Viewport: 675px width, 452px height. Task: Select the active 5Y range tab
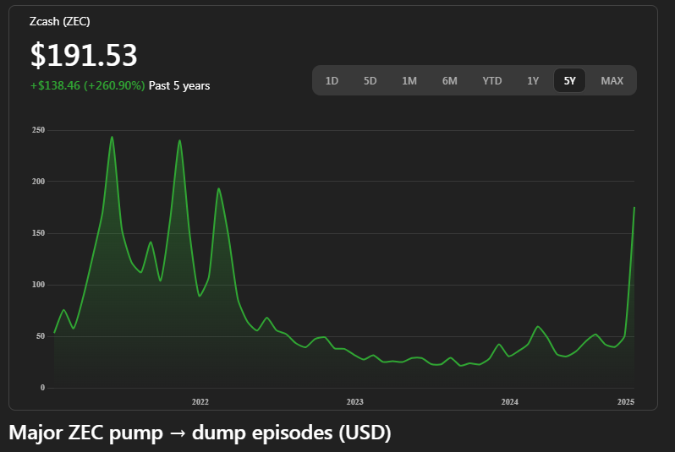(569, 81)
